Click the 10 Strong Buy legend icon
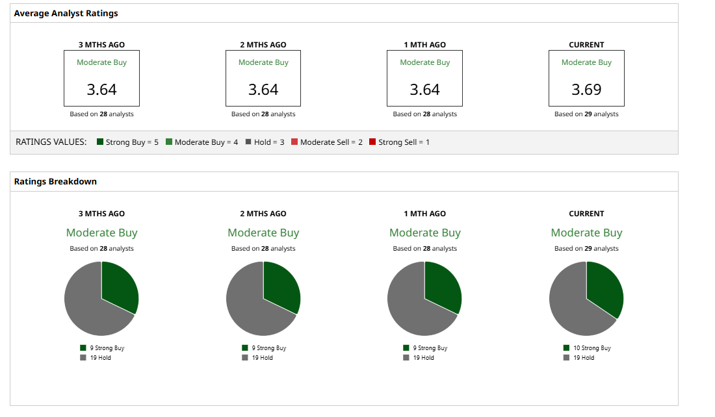The image size is (715, 417). [x=566, y=347]
